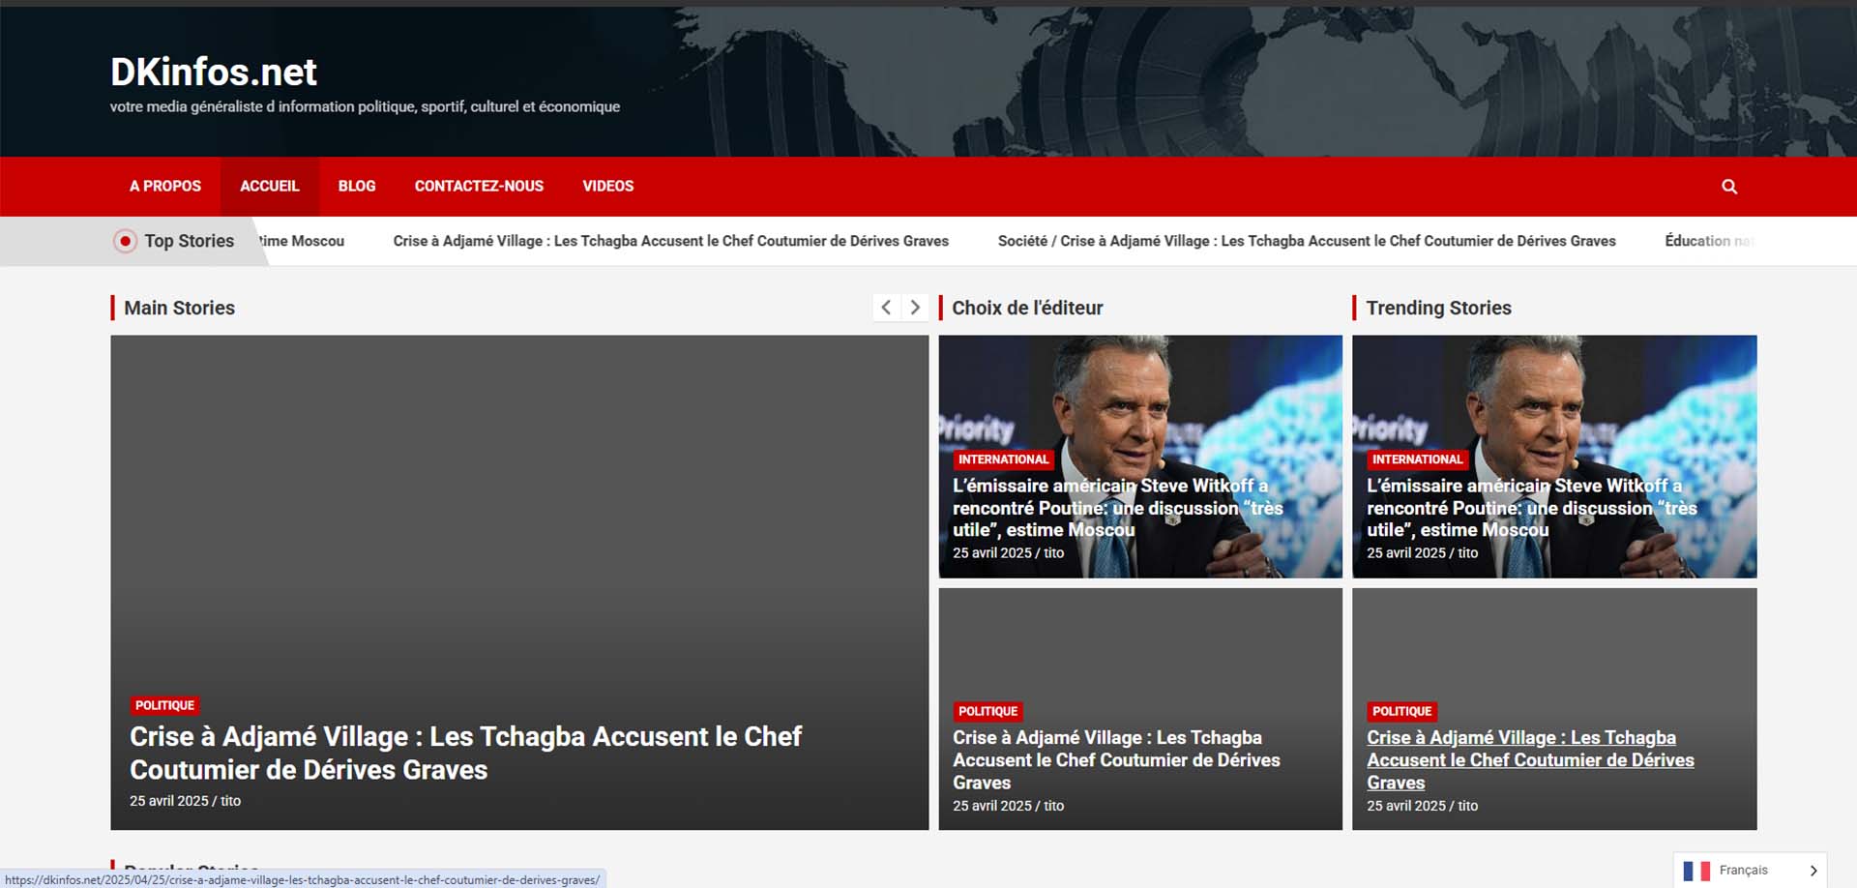Open the A PROPOS menu item
The width and height of the screenshot is (1857, 888).
[165, 186]
